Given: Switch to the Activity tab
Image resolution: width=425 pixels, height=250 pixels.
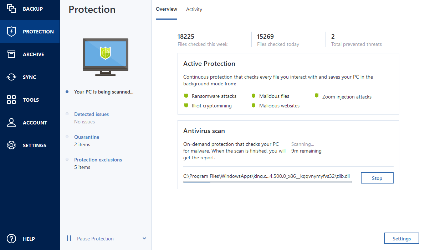Looking at the screenshot, I should click(x=194, y=9).
